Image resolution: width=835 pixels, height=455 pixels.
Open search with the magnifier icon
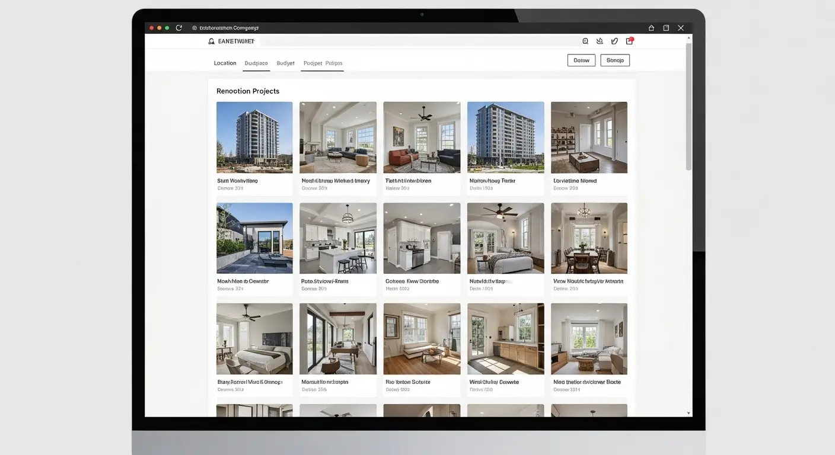(x=585, y=41)
